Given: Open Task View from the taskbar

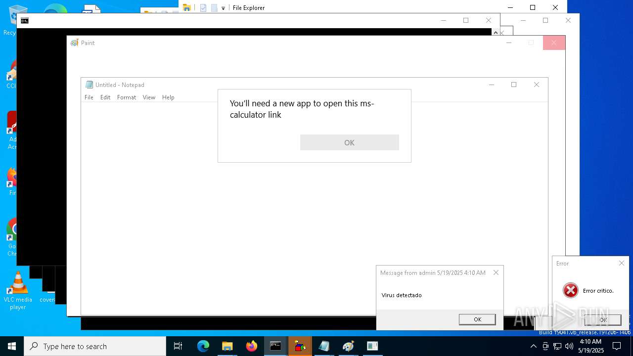Looking at the screenshot, I should [x=178, y=346].
